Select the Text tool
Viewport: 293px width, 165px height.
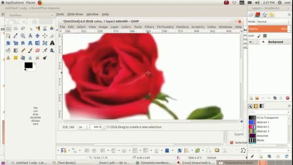[x=52, y=43]
